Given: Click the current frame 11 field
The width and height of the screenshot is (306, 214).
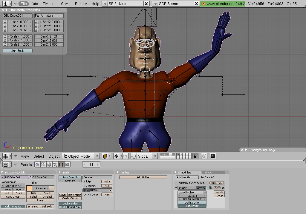Looking at the screenshot, I should [x=91, y=165].
